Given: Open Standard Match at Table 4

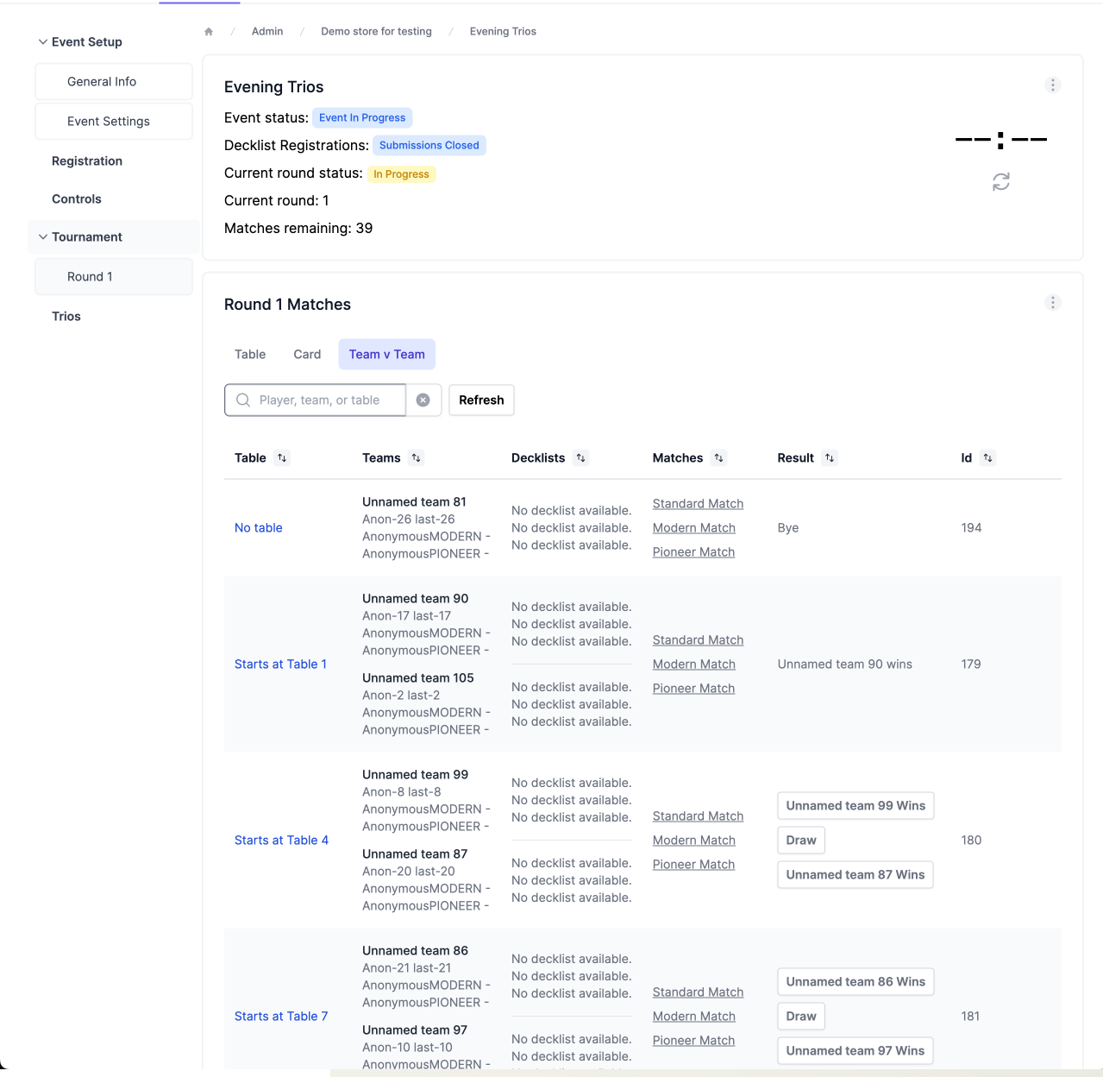Looking at the screenshot, I should tap(698, 816).
